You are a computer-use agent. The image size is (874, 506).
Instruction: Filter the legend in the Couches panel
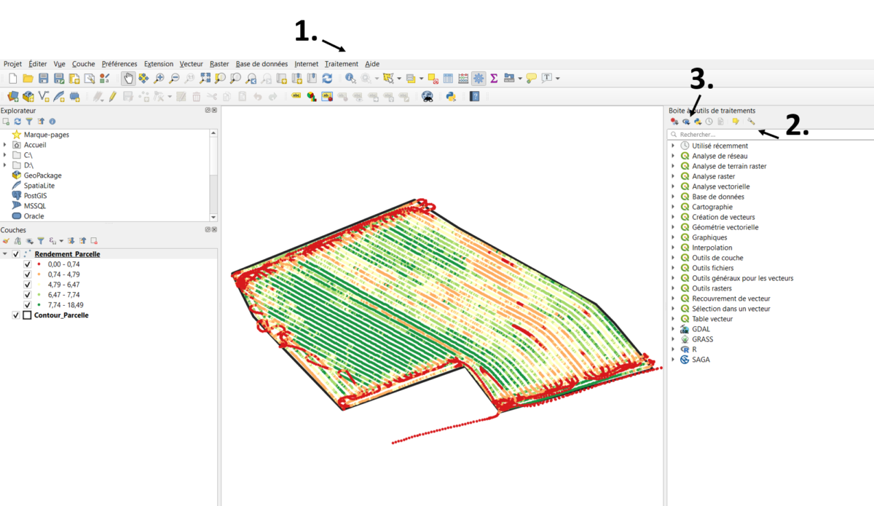[x=41, y=240]
